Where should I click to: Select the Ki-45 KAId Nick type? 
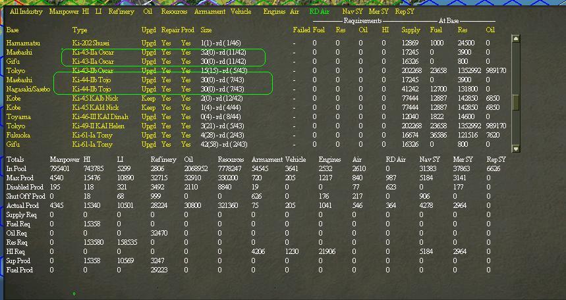[x=96, y=107]
